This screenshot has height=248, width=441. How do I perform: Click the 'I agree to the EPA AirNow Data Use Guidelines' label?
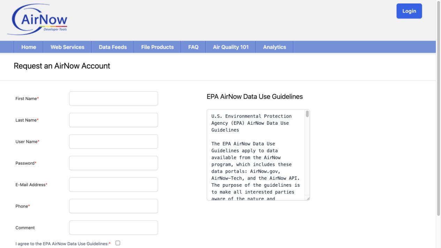point(63,244)
